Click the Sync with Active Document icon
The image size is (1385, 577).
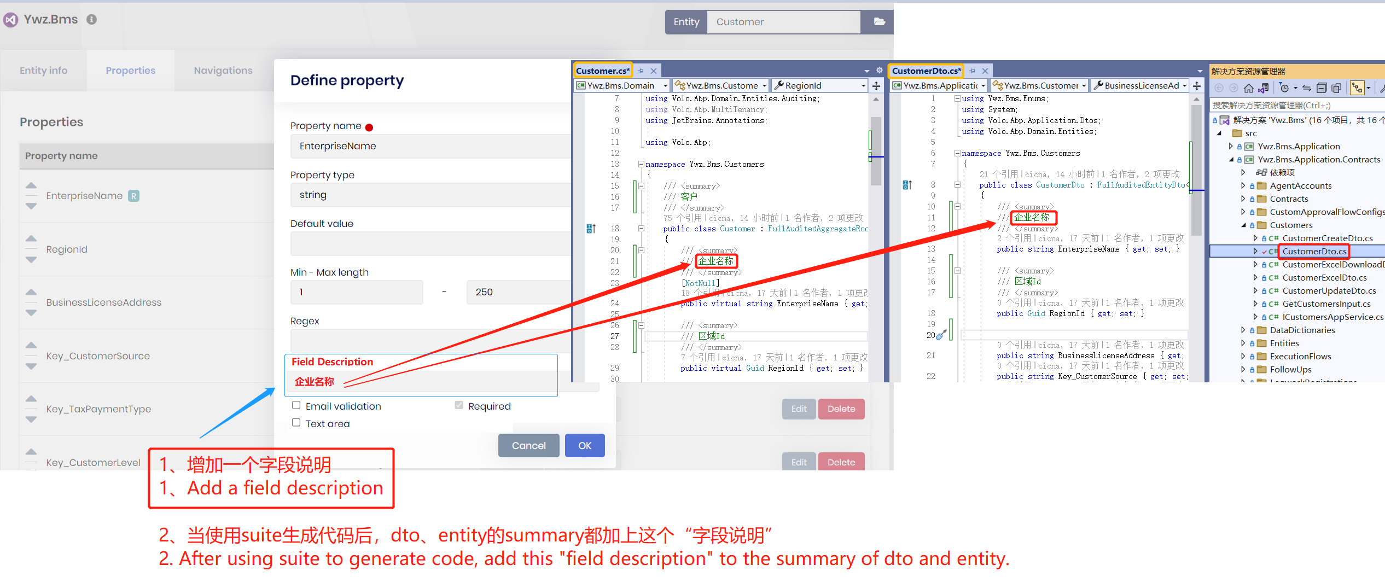[1307, 88]
